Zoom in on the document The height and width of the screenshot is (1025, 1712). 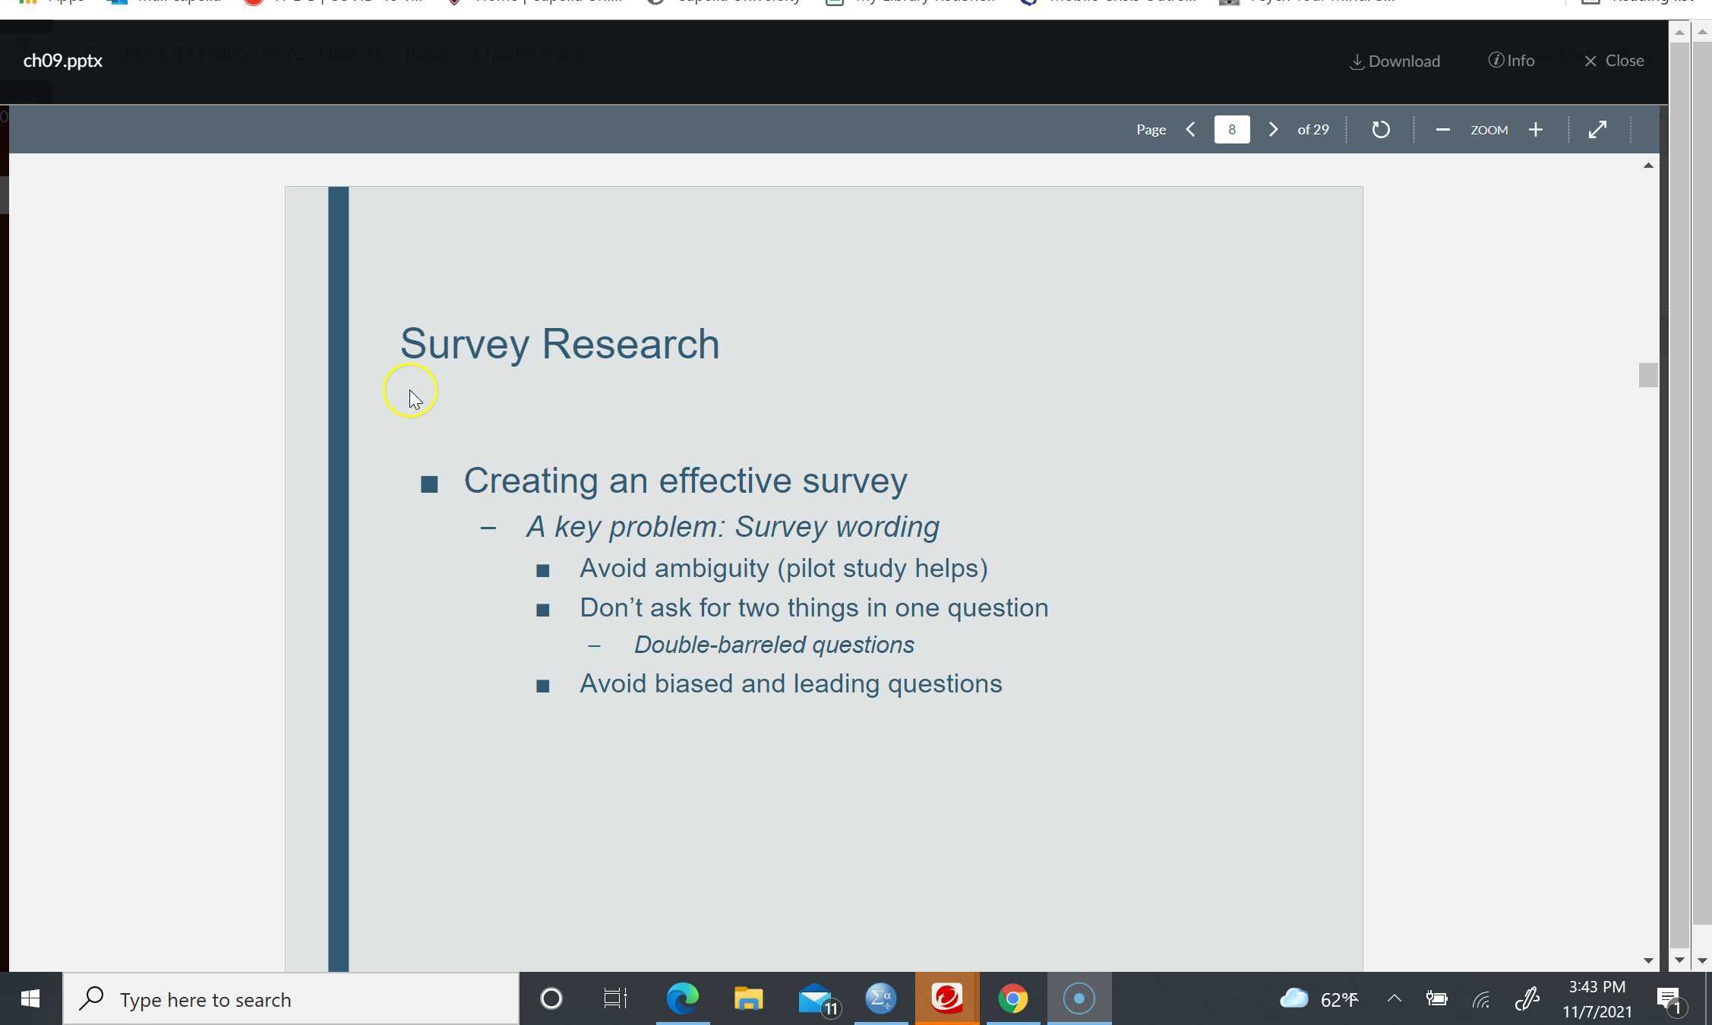pyautogui.click(x=1535, y=129)
